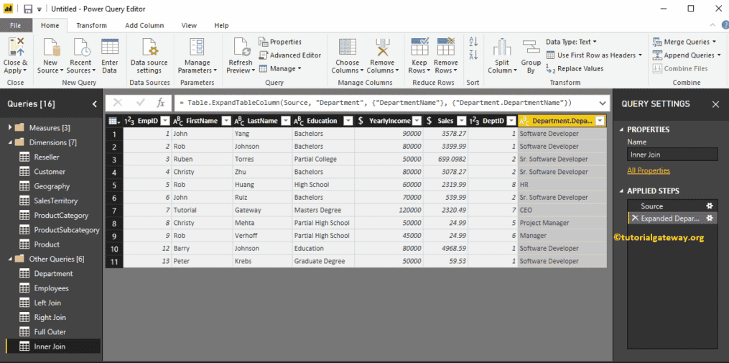This screenshot has height=363, width=729.
Task: Open the Sales column filter dropdown
Action: pyautogui.click(x=461, y=121)
